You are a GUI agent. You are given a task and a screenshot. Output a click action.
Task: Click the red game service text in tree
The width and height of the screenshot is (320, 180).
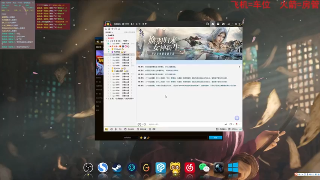(x=111, y=38)
